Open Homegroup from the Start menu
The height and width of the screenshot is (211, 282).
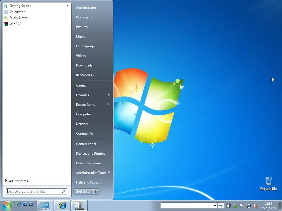point(85,46)
